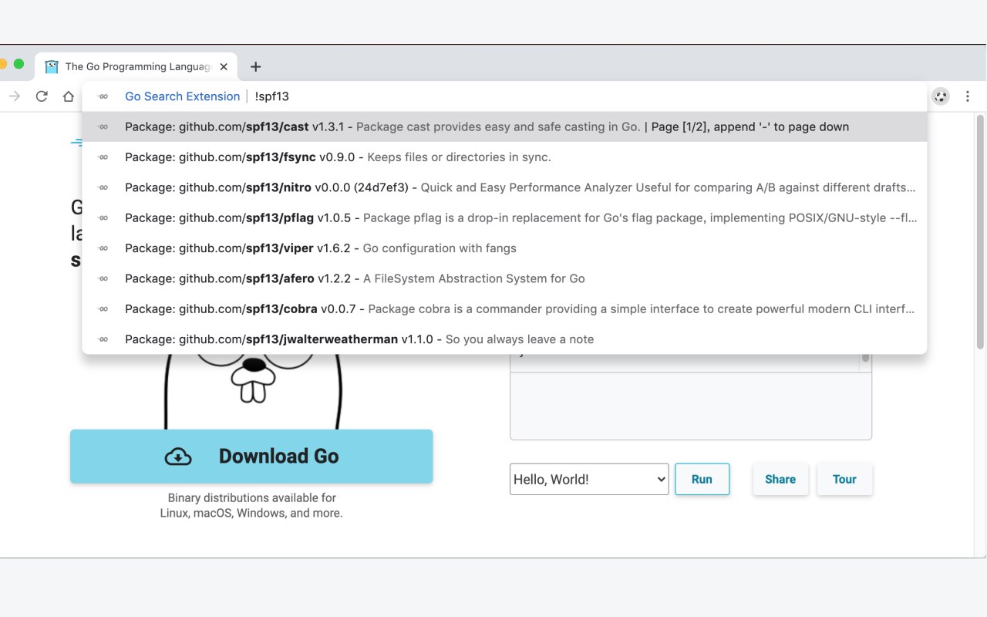Open the browser three-dot menu

pos(968,96)
